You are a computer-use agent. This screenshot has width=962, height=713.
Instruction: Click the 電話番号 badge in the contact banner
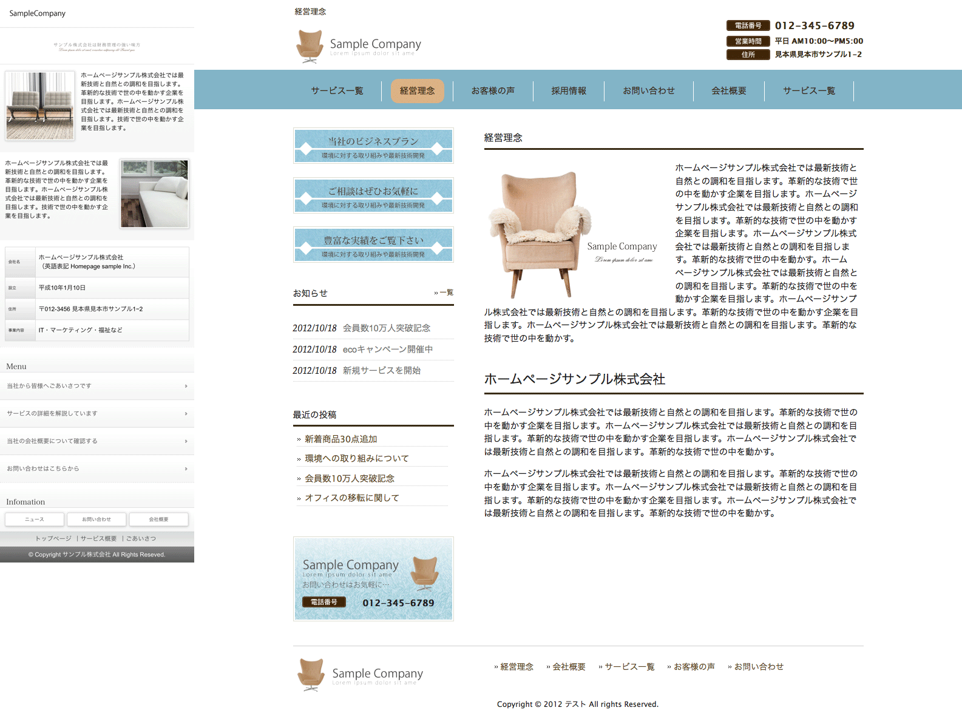point(323,602)
